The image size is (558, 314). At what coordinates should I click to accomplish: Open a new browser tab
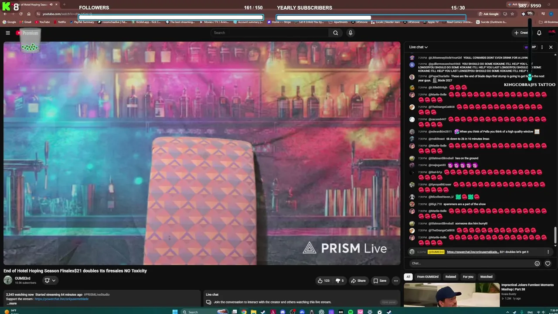[x=64, y=4]
